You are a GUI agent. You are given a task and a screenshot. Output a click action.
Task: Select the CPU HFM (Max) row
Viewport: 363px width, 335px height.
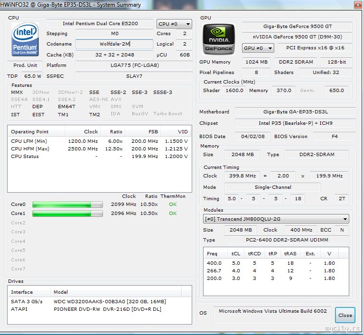(100, 149)
